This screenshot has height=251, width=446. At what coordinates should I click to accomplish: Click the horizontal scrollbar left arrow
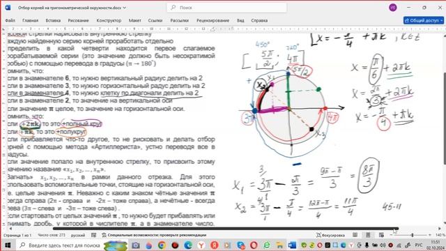click(x=11, y=229)
